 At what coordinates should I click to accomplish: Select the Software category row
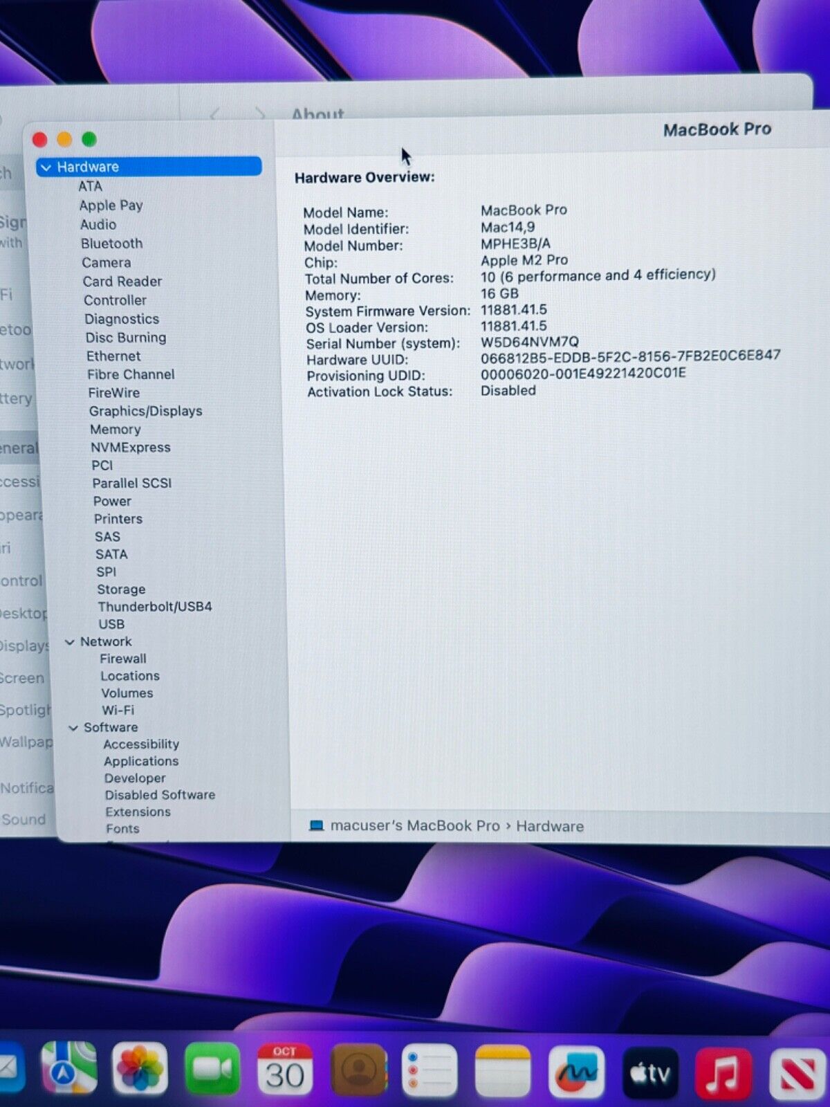point(111,728)
